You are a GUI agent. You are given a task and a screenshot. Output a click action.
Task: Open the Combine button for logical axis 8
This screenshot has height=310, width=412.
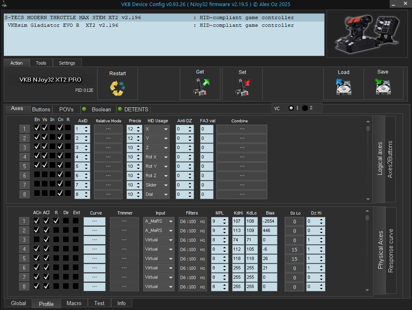(242, 195)
